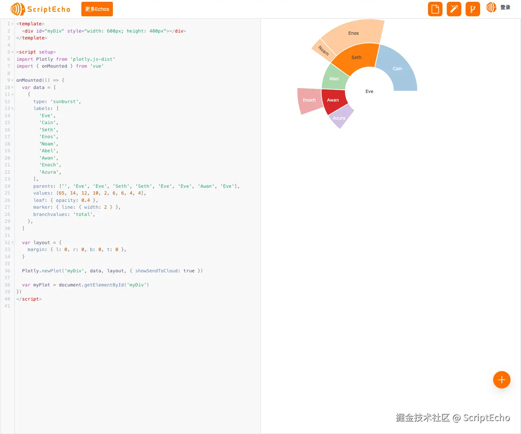Collapse the template block at line 1
Image resolution: width=521 pixels, height=434 pixels.
click(12, 24)
